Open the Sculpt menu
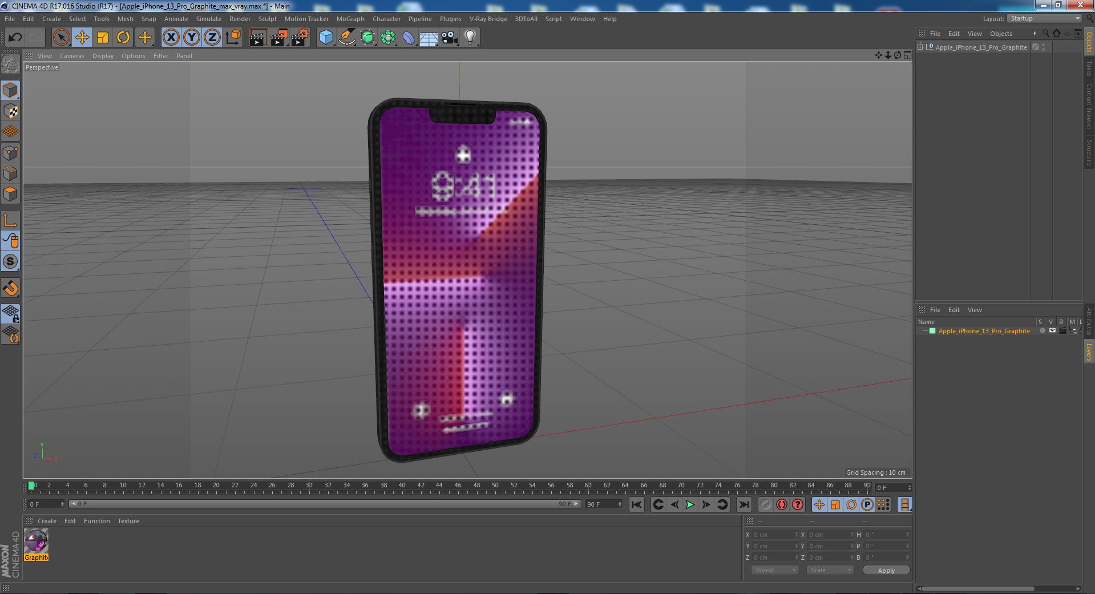1095x594 pixels. click(x=267, y=19)
